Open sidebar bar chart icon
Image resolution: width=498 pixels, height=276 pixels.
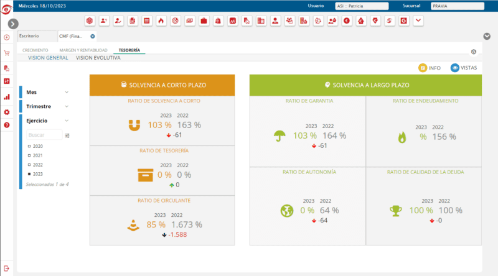pyautogui.click(x=7, y=97)
